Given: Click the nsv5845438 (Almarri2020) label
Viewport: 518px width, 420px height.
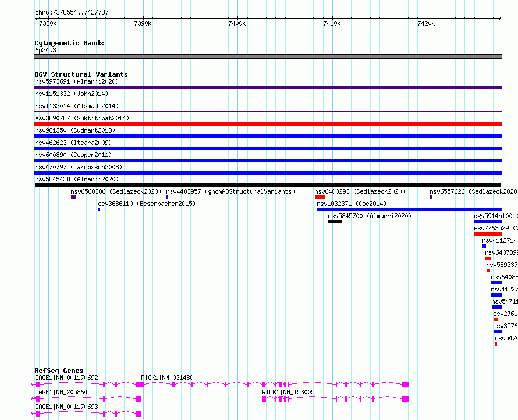Looking at the screenshot, I should coord(77,179).
